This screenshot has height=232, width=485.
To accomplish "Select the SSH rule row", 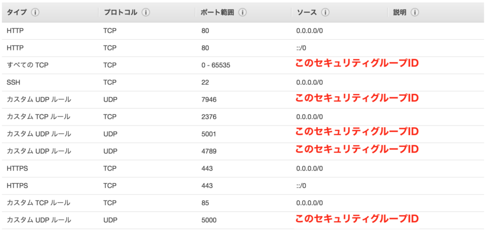I will coord(243,83).
